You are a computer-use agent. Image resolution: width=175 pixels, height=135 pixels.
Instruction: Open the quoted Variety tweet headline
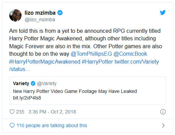pyautogui.click(x=75, y=91)
